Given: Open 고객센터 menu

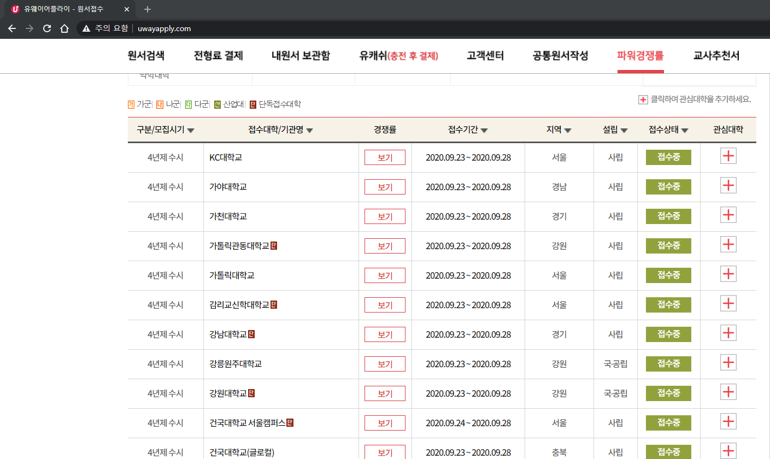Looking at the screenshot, I should point(485,56).
